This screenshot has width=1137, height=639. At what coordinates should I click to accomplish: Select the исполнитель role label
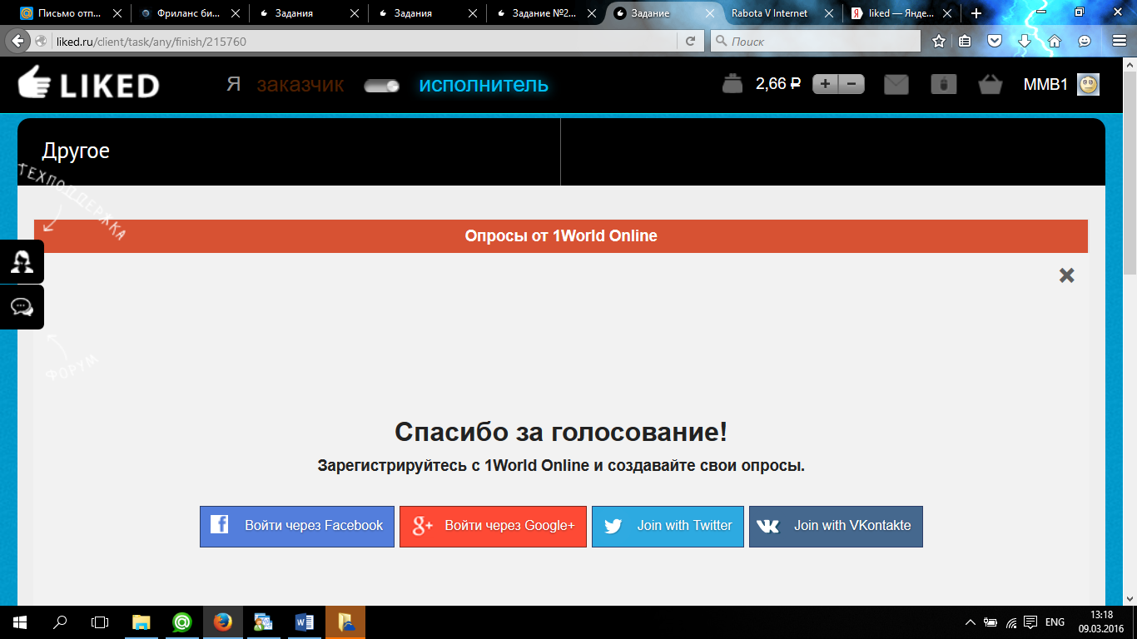[x=484, y=84]
